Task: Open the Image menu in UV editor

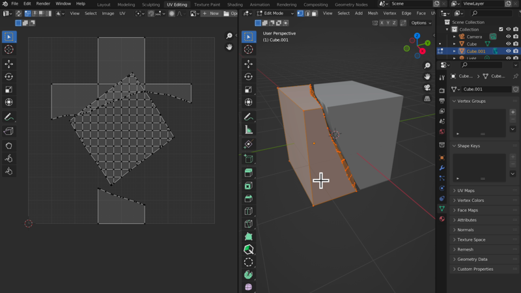Action: click(x=108, y=13)
